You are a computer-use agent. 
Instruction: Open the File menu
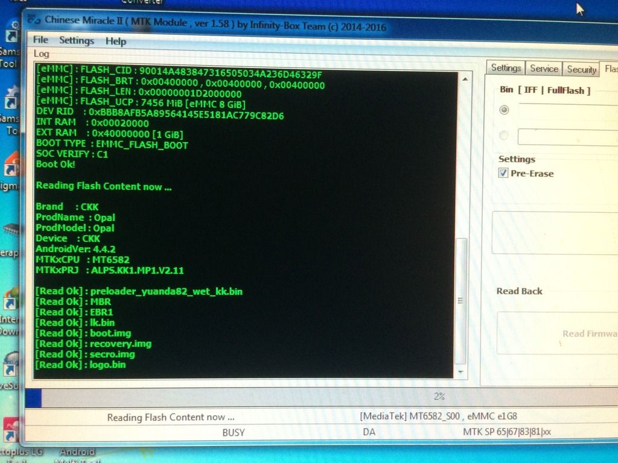pos(40,40)
